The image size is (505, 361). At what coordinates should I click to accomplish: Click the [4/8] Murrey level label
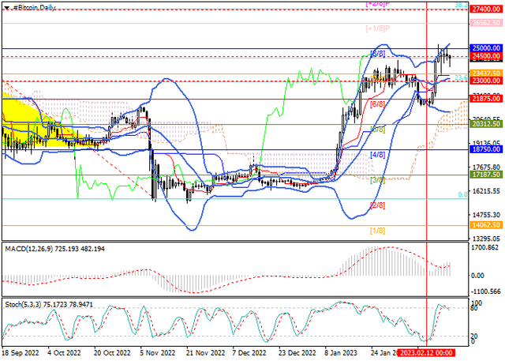(x=377, y=155)
